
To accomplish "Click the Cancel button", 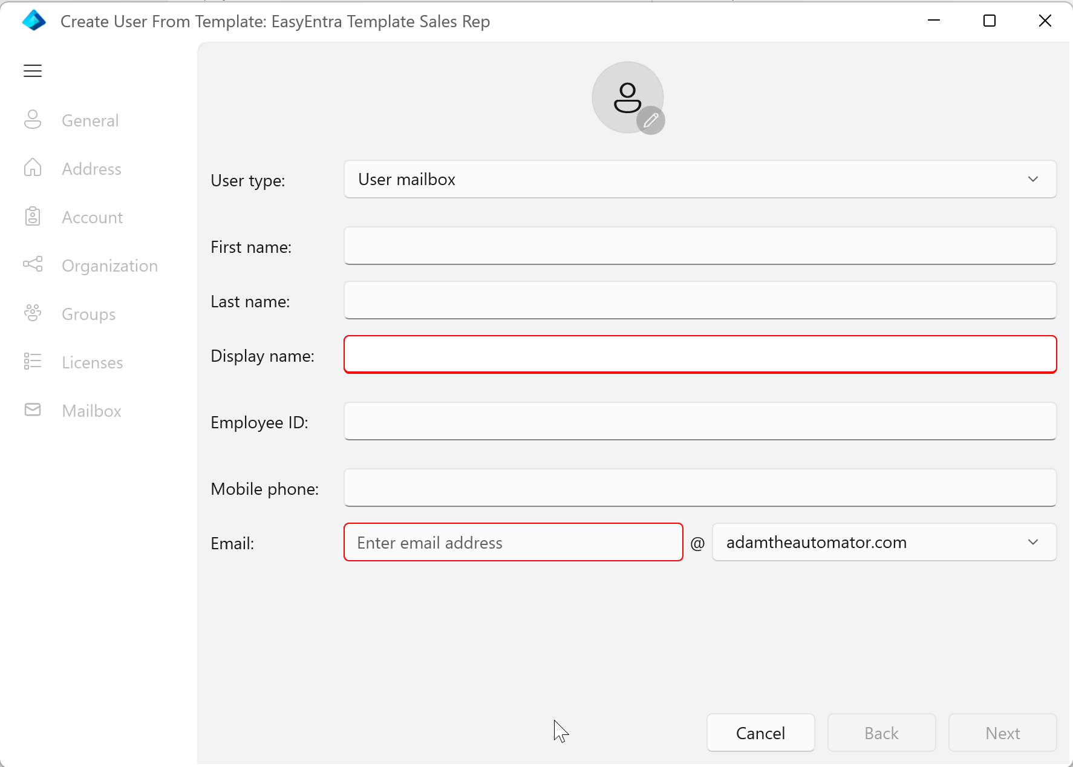I will click(760, 733).
